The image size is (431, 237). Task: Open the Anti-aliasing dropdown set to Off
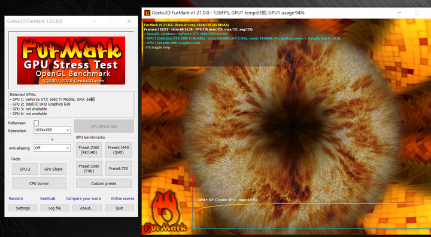pos(52,148)
